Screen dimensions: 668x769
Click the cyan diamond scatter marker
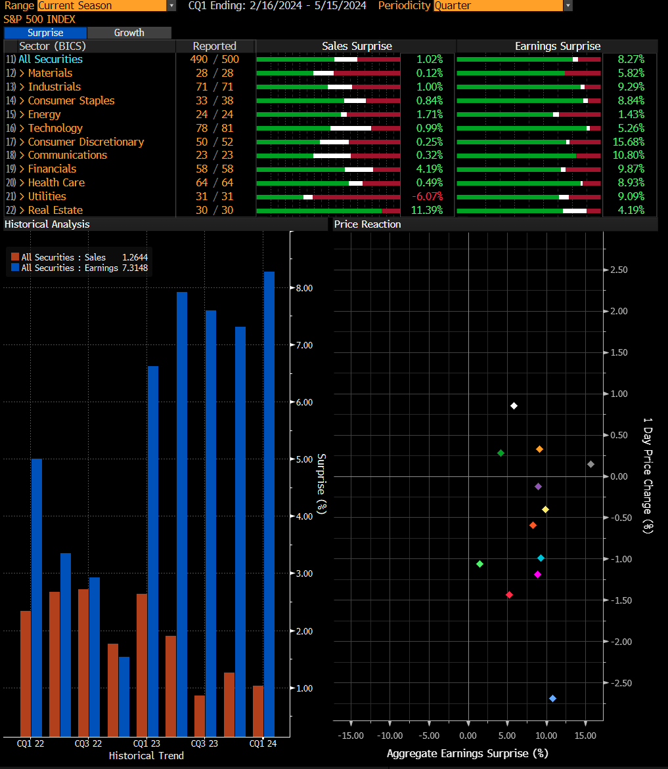point(541,558)
